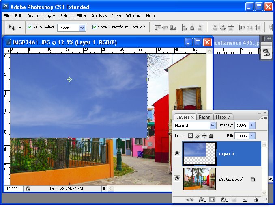This screenshot has width=275, height=207.
Task: Open Add layer style fx menu
Action: tap(201, 200)
